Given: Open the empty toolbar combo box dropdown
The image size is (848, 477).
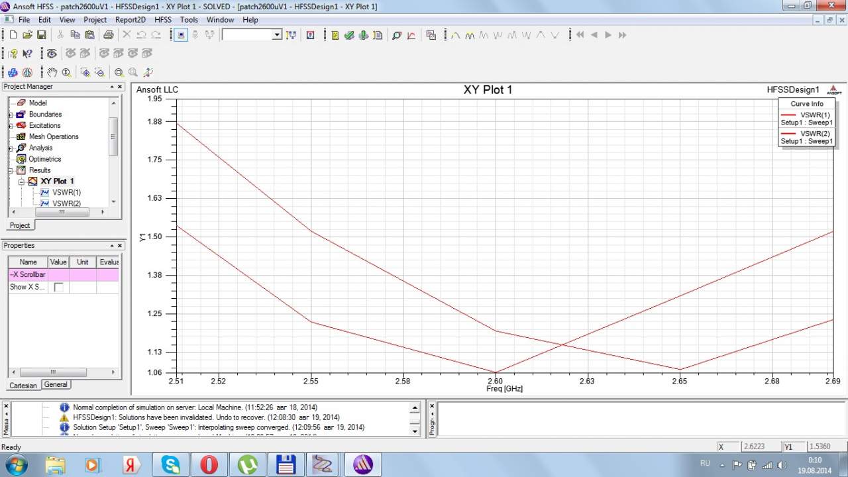Looking at the screenshot, I should coord(277,35).
